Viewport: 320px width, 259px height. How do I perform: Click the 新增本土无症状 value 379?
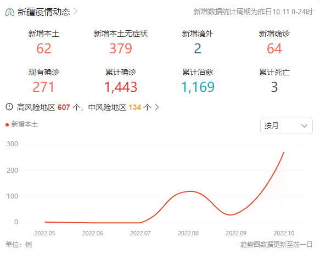[x=121, y=48]
